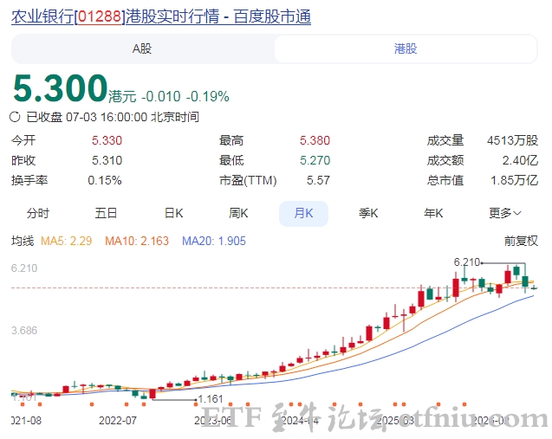Click the MA5: 2.29 indicator label

point(66,241)
